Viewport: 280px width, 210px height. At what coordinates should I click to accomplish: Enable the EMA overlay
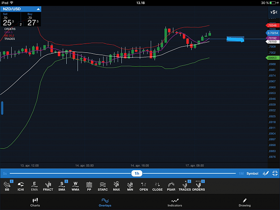coord(34,186)
